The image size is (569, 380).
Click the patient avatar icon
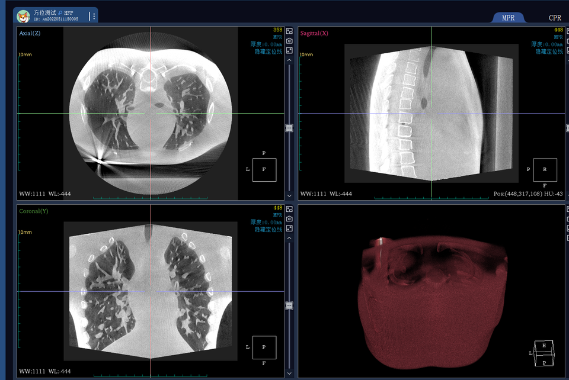click(x=23, y=17)
